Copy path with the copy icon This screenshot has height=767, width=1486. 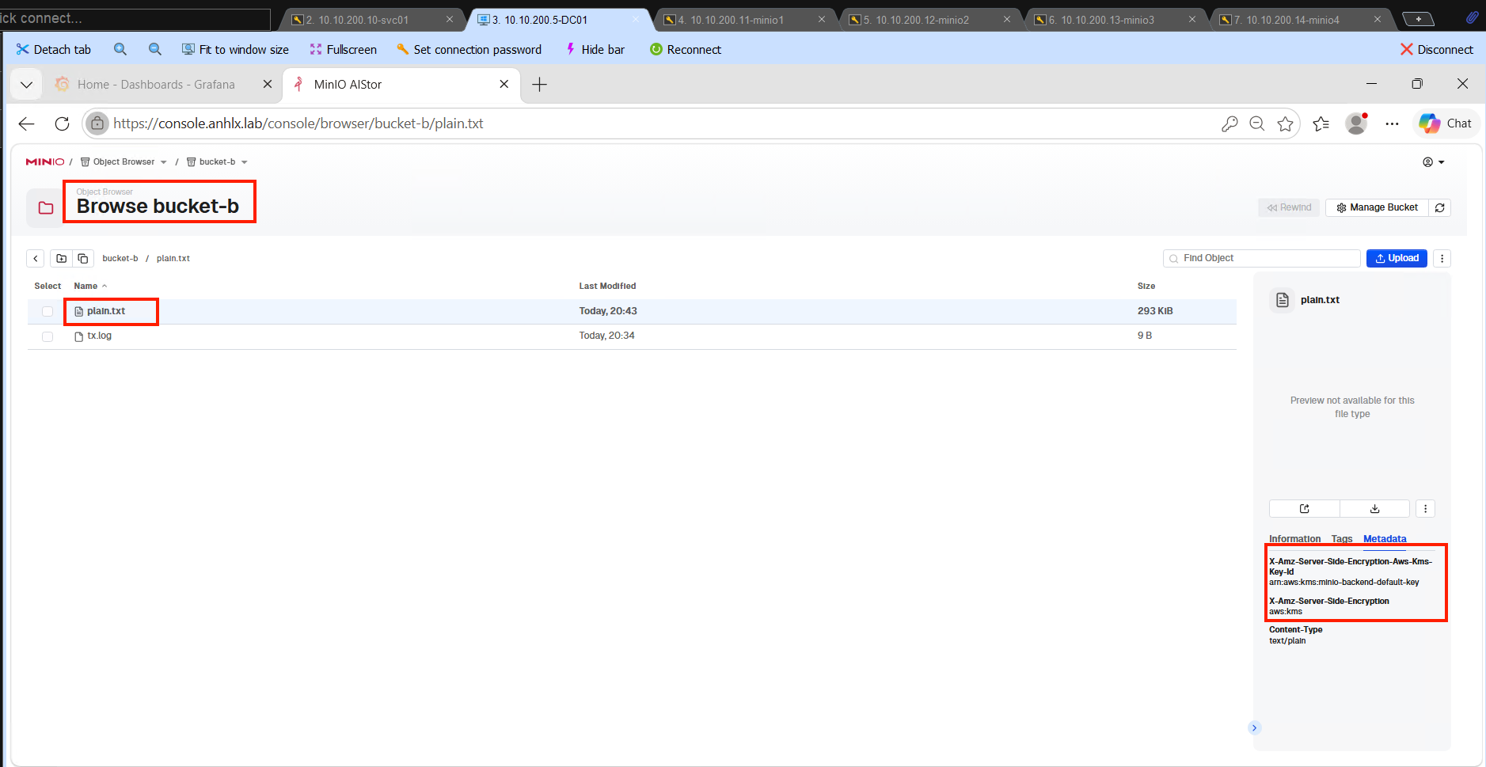pos(83,258)
